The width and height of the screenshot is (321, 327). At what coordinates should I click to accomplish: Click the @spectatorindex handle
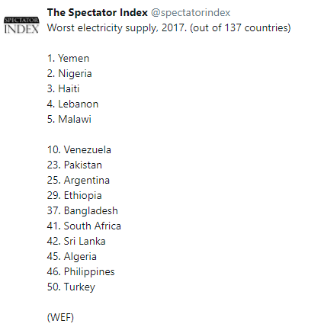191,13
